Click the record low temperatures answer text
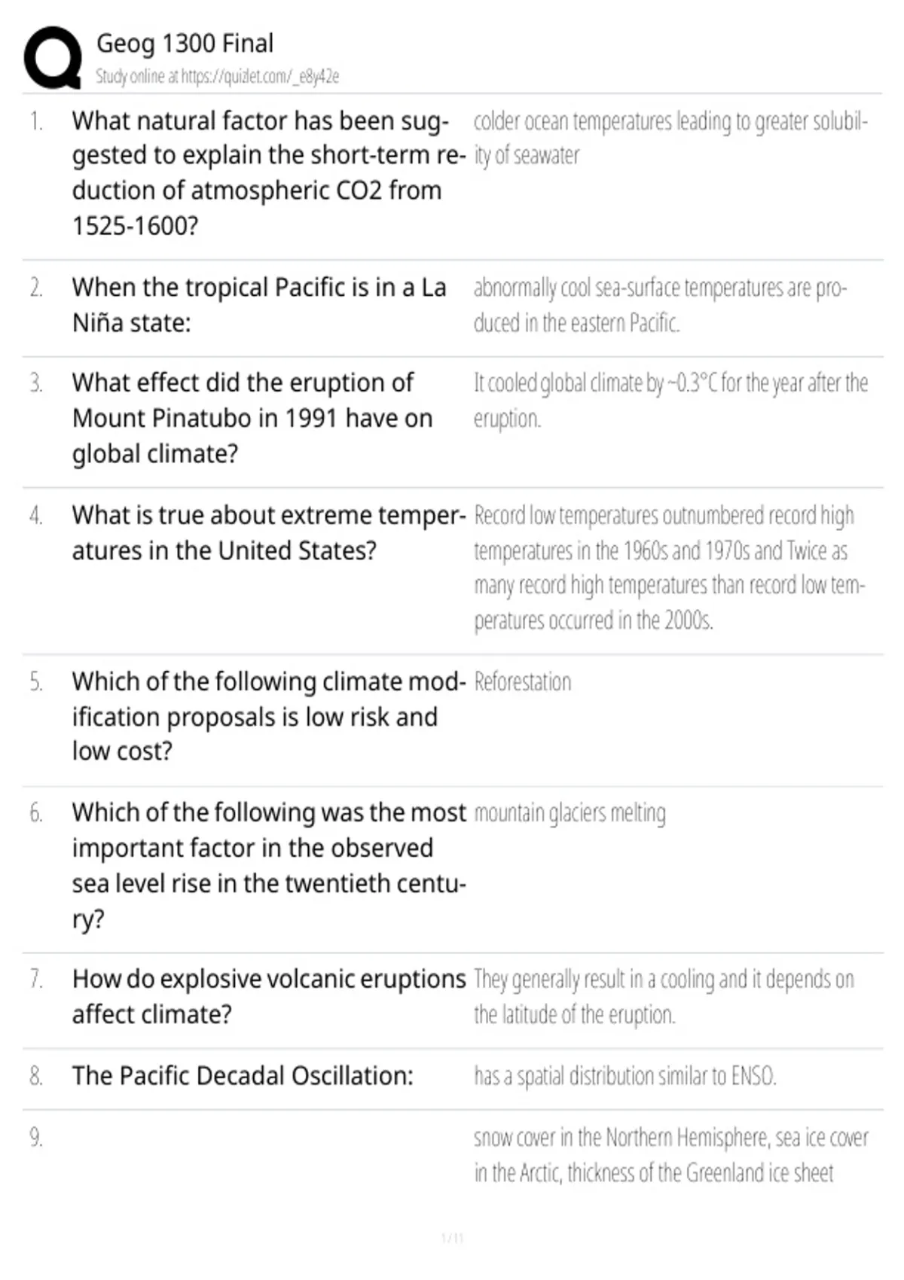904x1280 pixels. pos(669,568)
